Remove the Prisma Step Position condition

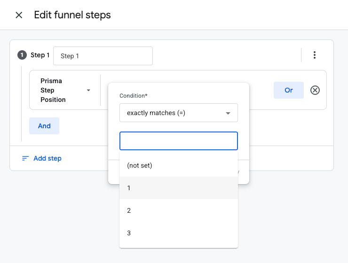click(315, 90)
